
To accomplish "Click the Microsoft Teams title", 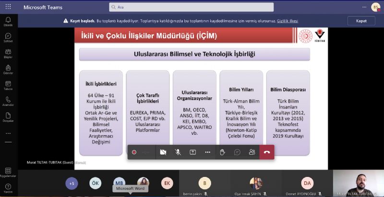I will point(43,7).
